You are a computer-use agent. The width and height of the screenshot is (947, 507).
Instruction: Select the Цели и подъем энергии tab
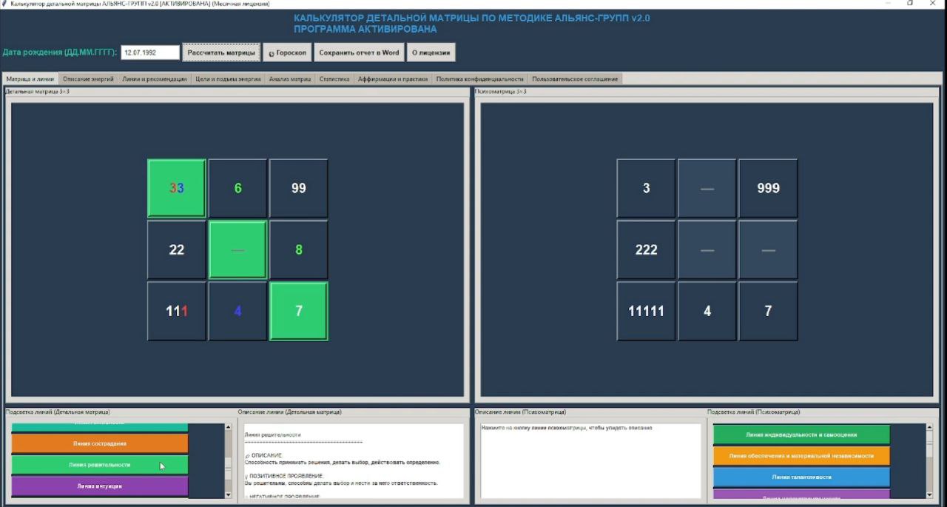[x=228, y=78]
